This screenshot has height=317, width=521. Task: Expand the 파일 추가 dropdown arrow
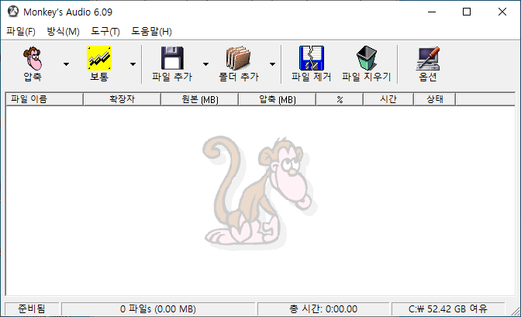tap(205, 64)
